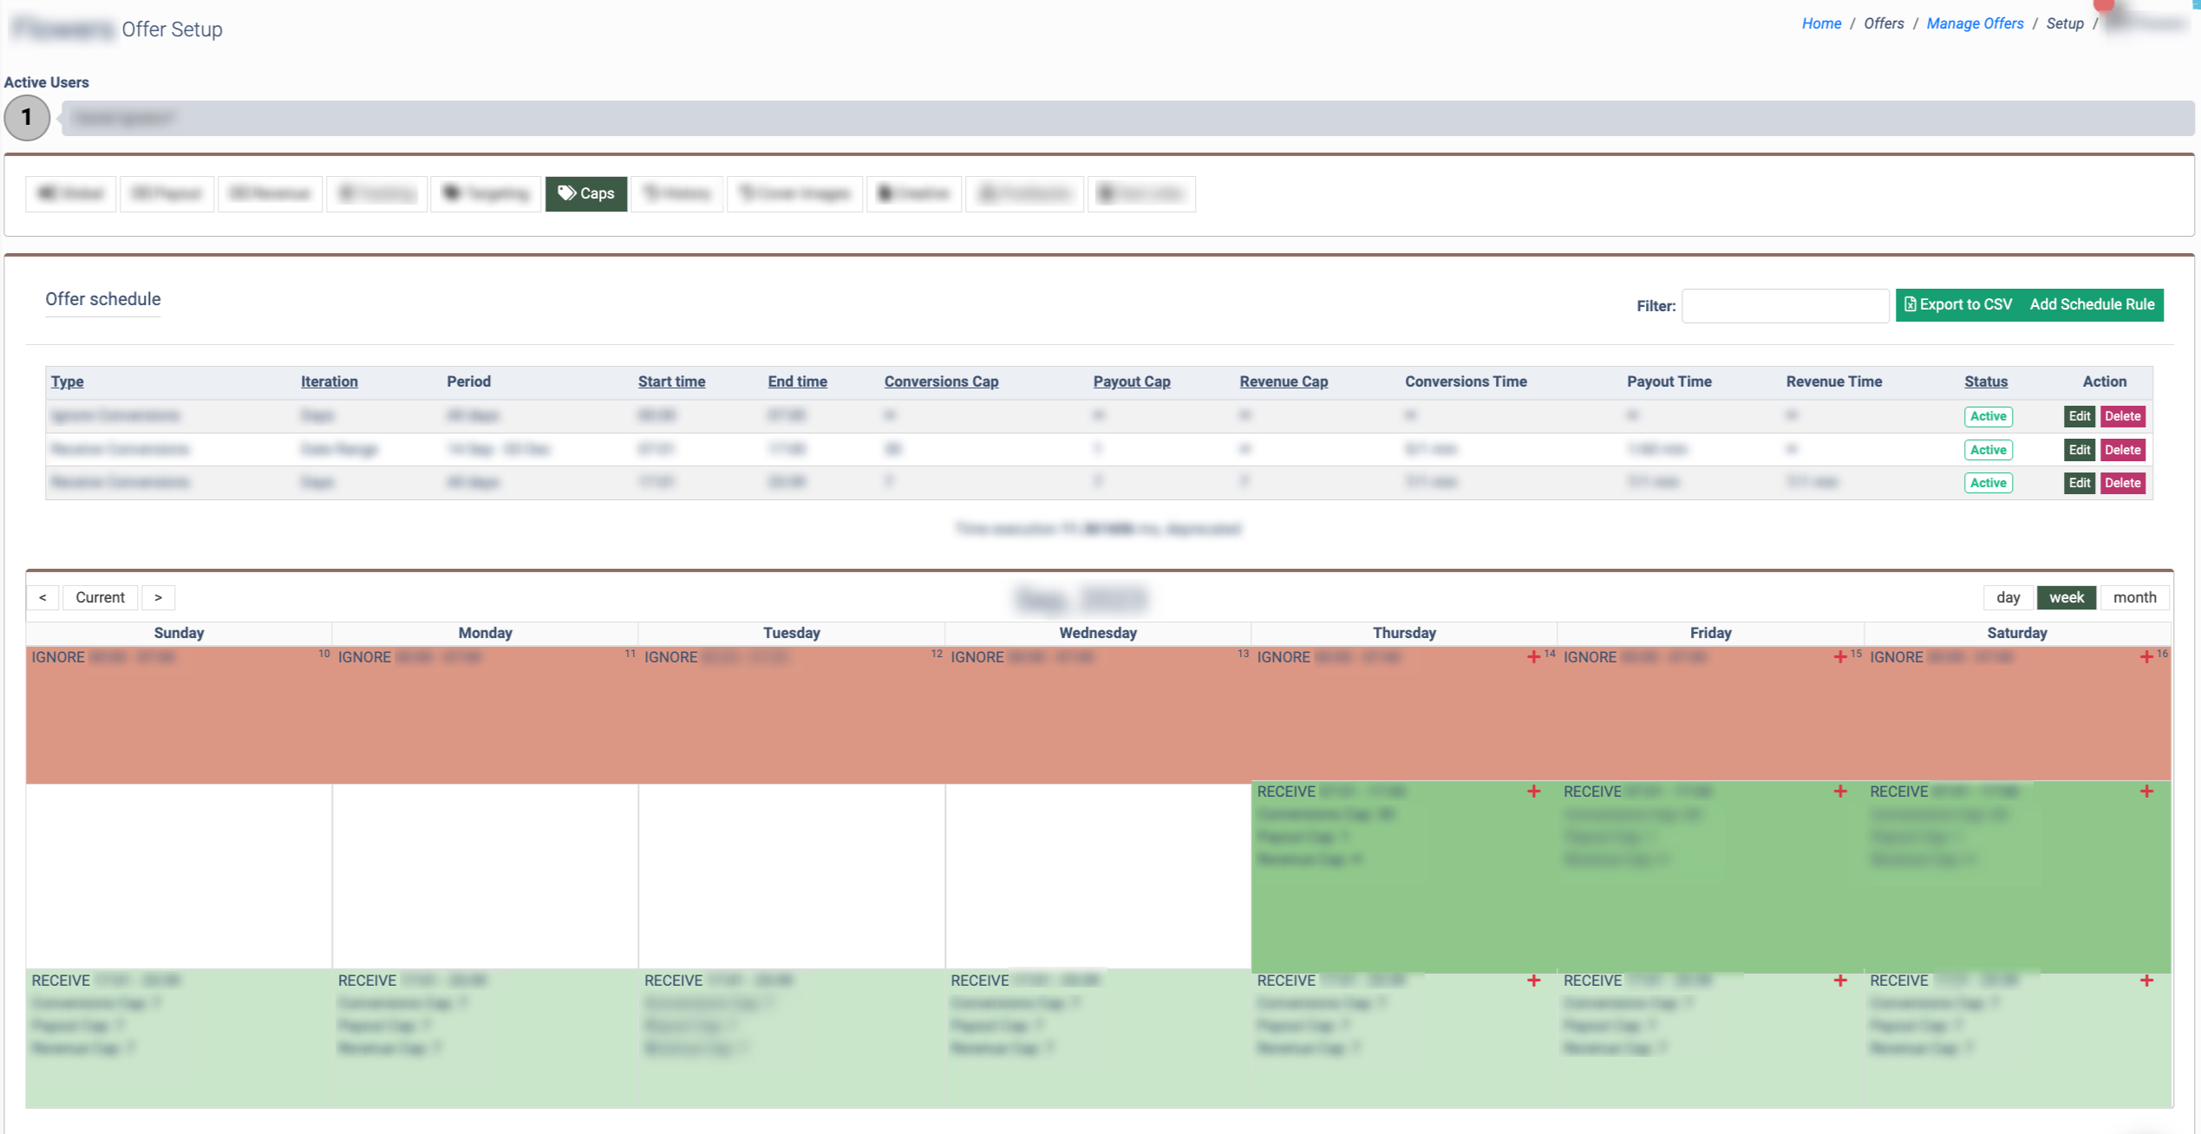Screen dimensions: 2201x1134
Task: Click the plus icon on Friday's IGNORE block
Action: click(1839, 657)
